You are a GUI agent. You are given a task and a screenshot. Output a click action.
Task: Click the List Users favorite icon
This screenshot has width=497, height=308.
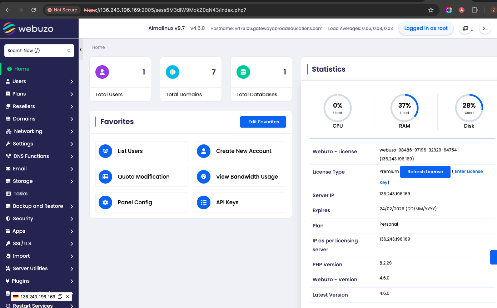click(x=105, y=151)
